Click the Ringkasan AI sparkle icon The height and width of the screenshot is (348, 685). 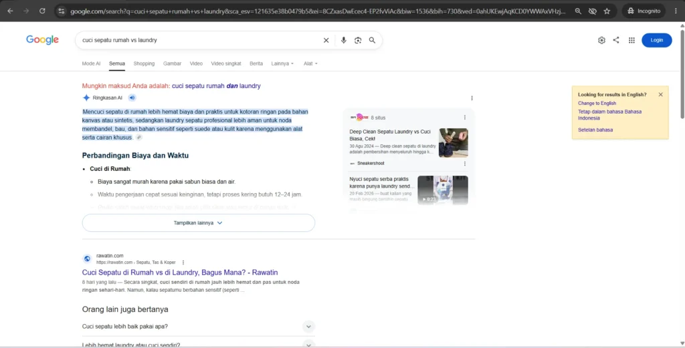tap(86, 98)
